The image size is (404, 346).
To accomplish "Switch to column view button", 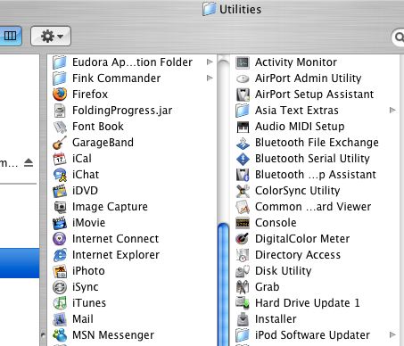I will pyautogui.click(x=11, y=36).
